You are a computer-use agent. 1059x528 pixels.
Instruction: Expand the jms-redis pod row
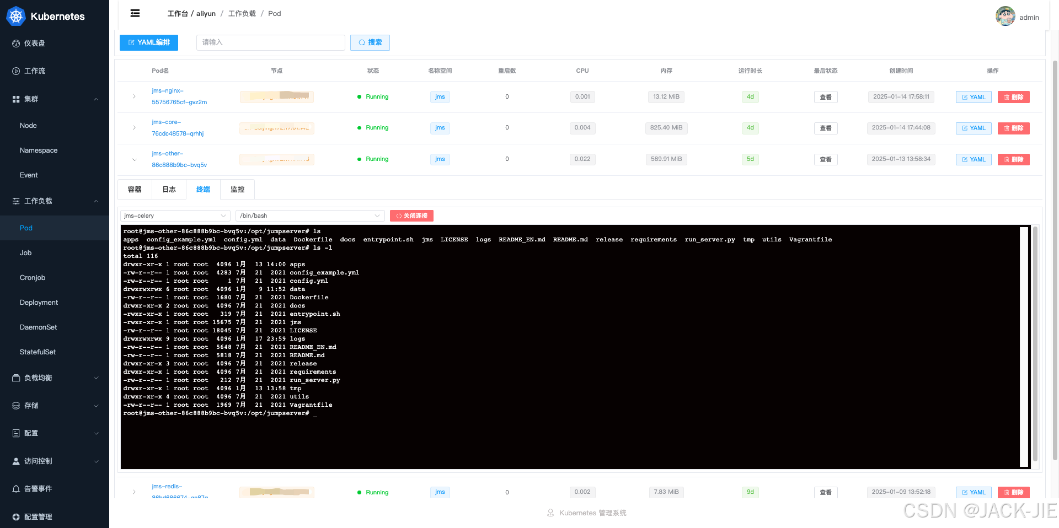pos(134,492)
